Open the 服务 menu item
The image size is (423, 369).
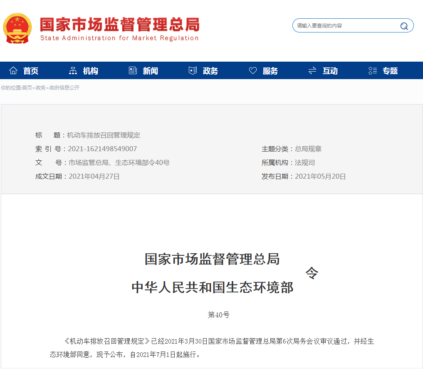[270, 70]
